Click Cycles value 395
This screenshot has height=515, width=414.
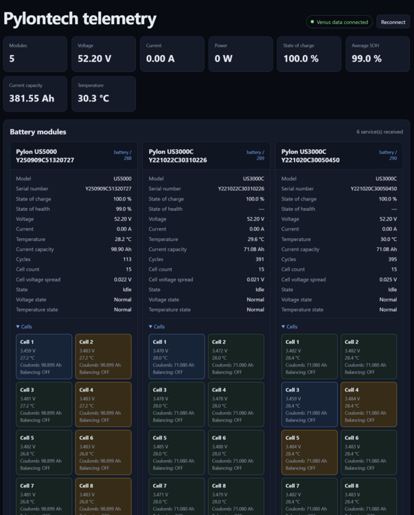click(x=392, y=259)
